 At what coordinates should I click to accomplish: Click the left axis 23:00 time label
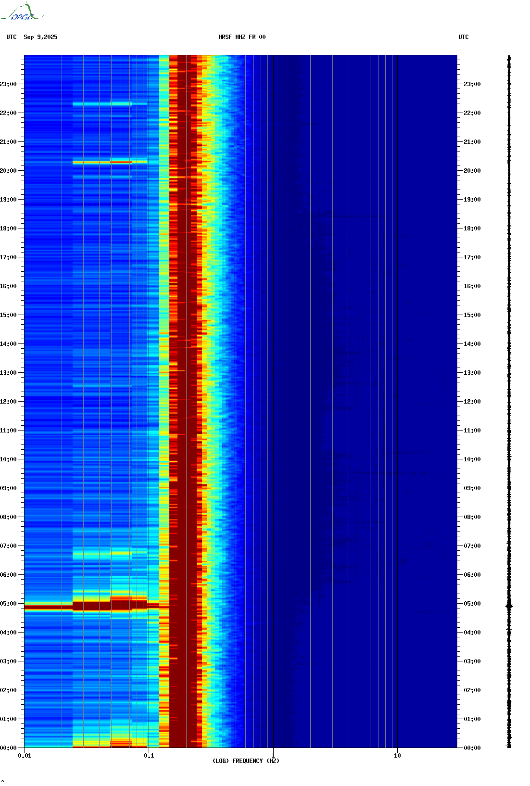pos(8,84)
